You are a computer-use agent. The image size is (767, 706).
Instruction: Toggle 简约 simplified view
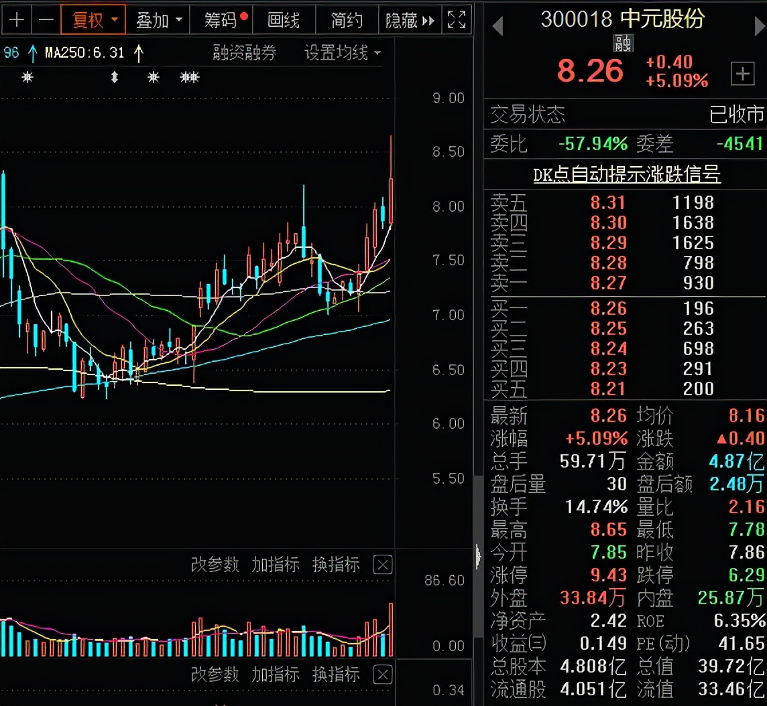click(347, 20)
